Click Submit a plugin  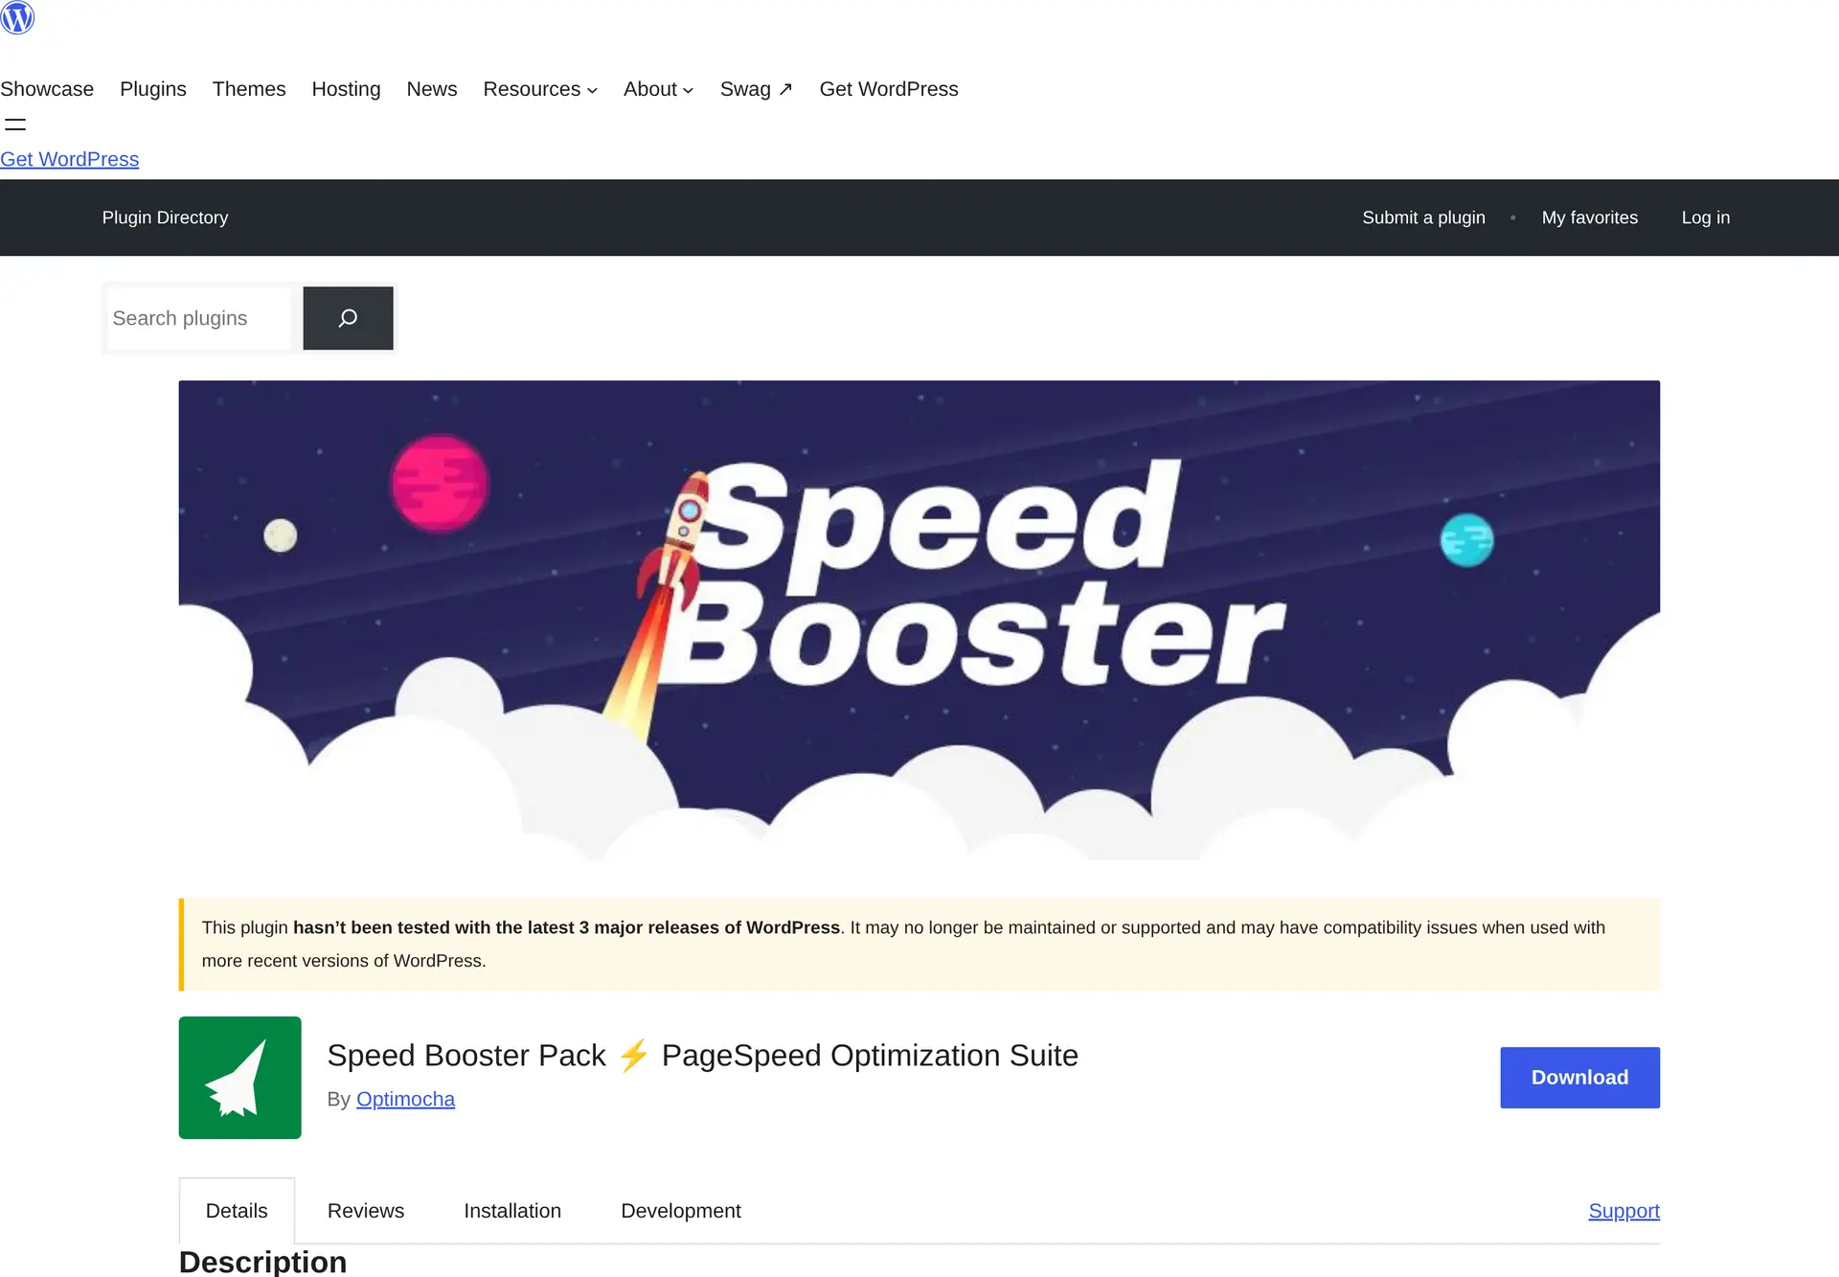(x=1423, y=217)
